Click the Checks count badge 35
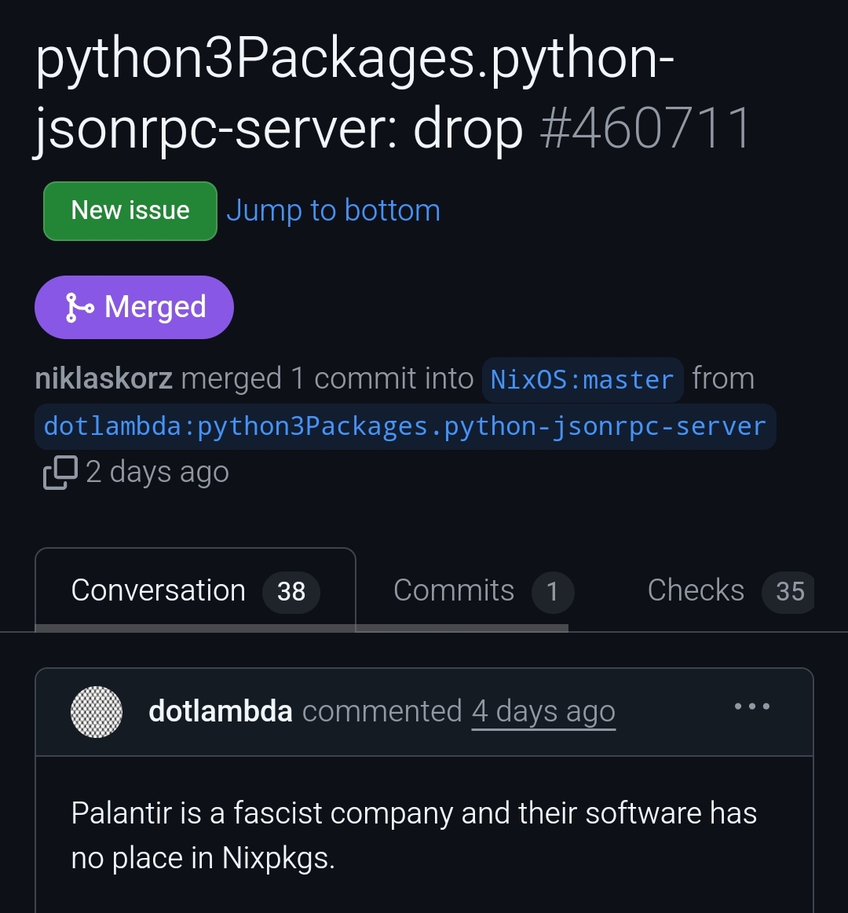 [789, 592]
